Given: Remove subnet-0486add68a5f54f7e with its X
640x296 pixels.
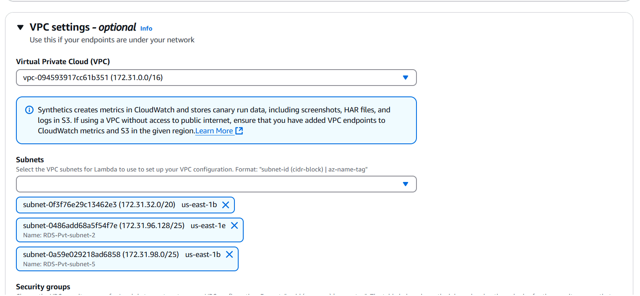Looking at the screenshot, I should [234, 226].
